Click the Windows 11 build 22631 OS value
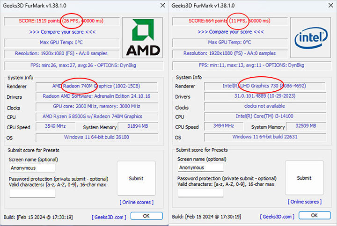The width and height of the screenshot is (337, 226). coord(265,137)
